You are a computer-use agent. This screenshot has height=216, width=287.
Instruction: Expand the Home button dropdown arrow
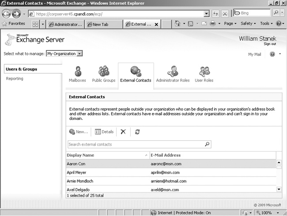click(184, 23)
